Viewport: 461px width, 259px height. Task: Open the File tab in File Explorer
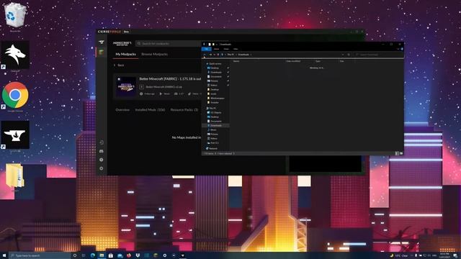(x=207, y=49)
